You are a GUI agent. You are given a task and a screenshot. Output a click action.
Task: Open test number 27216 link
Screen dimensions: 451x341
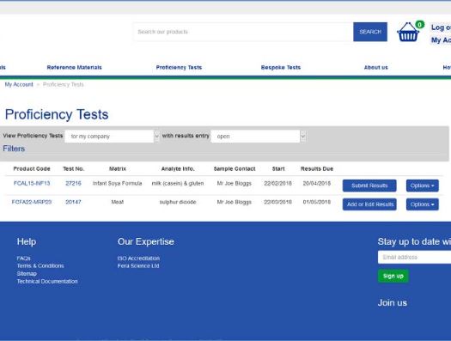(x=73, y=183)
